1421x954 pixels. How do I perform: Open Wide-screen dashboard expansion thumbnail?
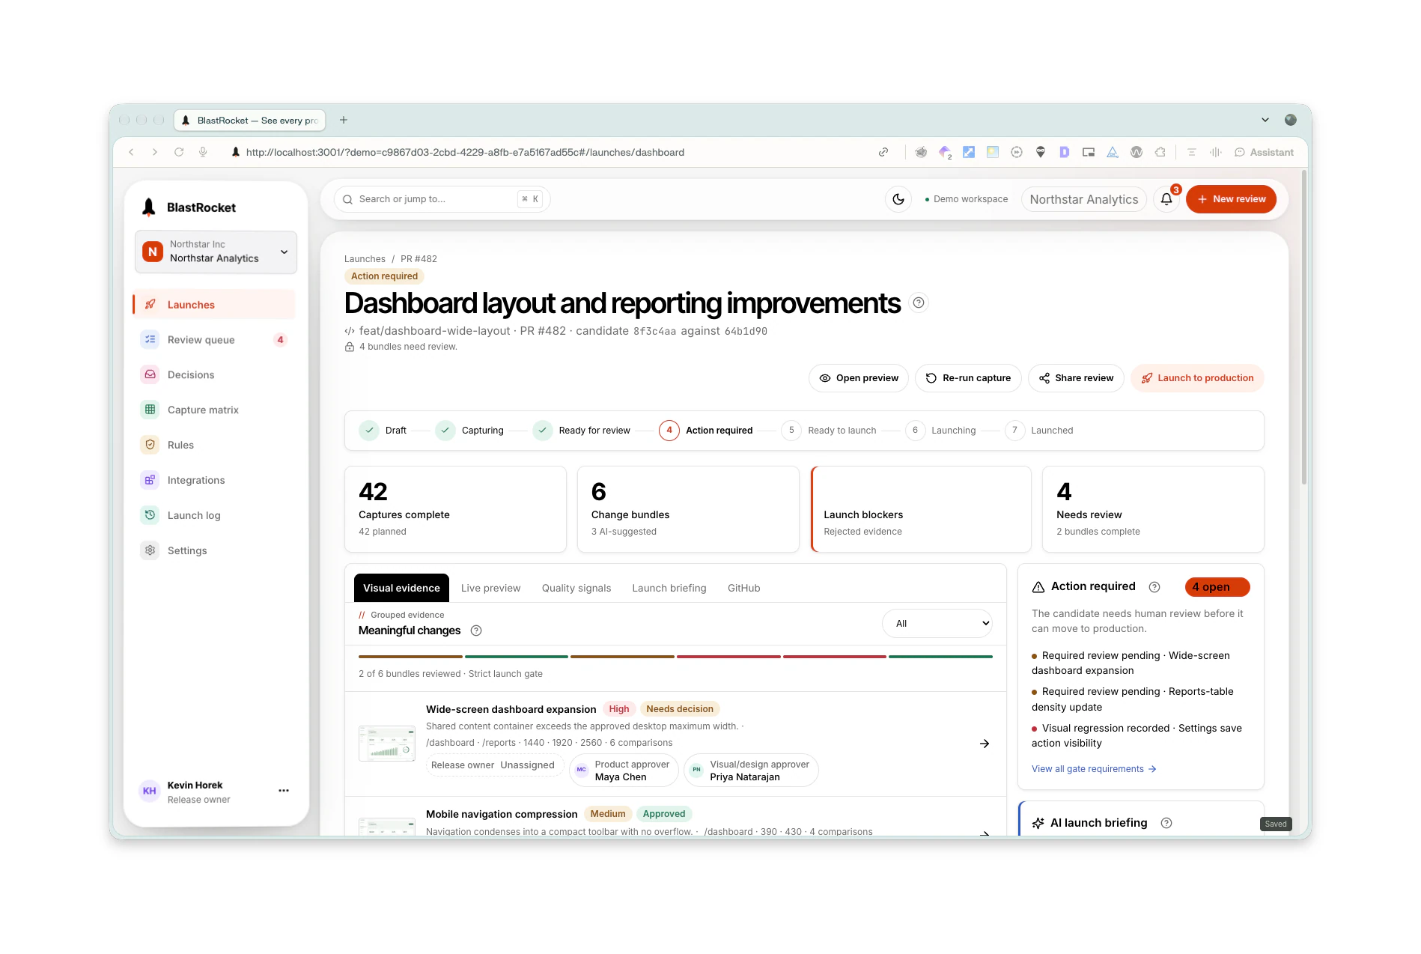click(386, 743)
